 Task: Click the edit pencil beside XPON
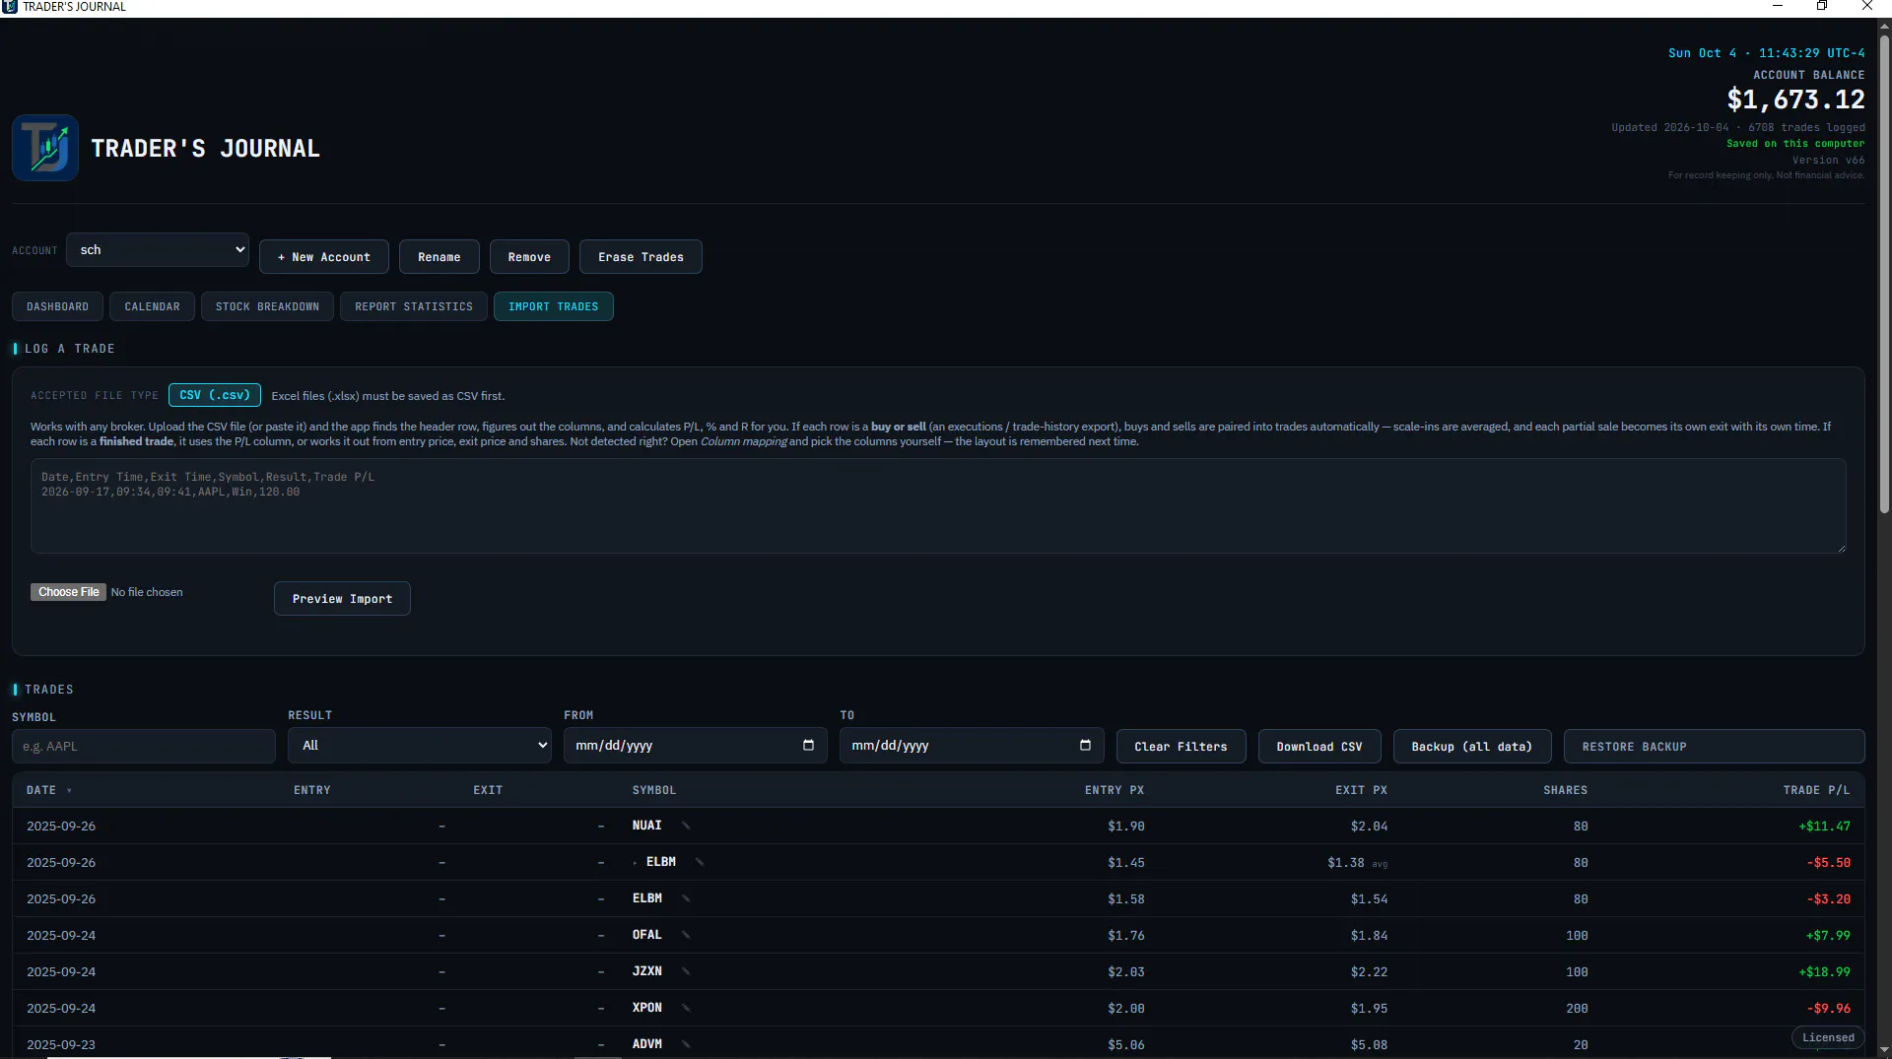[686, 1008]
